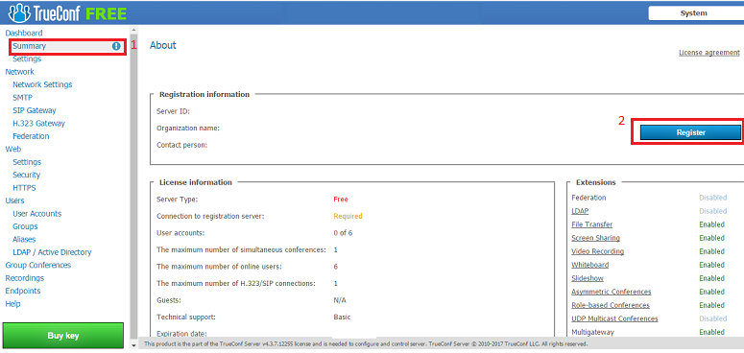Click the About heading

coord(163,45)
